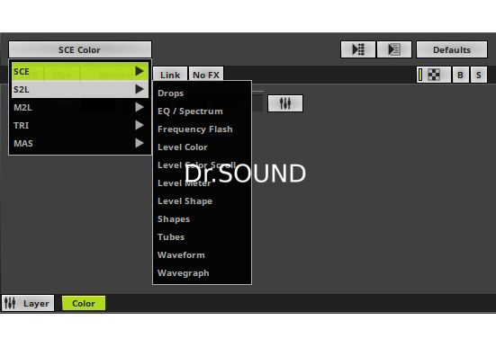Viewport: 496px width, 347px height.
Task: Expand the M2L submenu arrow
Action: pyautogui.click(x=140, y=107)
